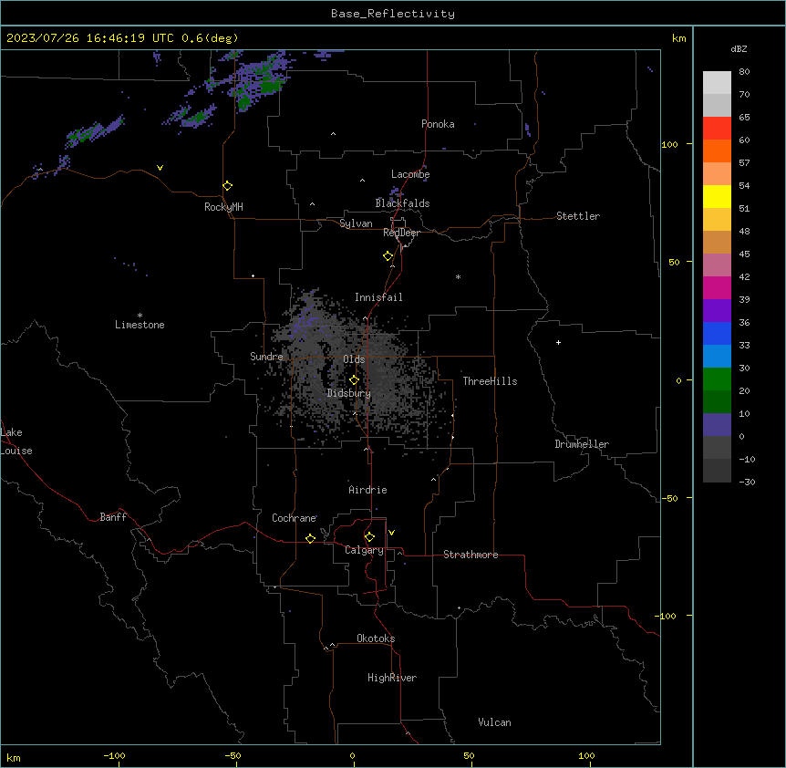Choose the mauve pink 45–42 dBZ swatch
This screenshot has width=786, height=768.
pyautogui.click(x=717, y=265)
